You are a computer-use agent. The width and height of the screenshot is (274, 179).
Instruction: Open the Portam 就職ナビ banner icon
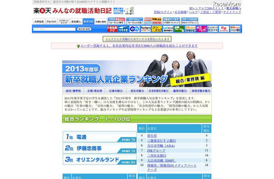(x=146, y=29)
